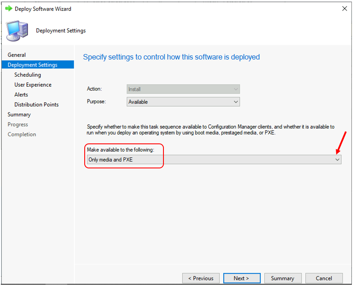Click the green arrow wizard title icon
Screen dimensions: 354x286
(x=8, y=8)
